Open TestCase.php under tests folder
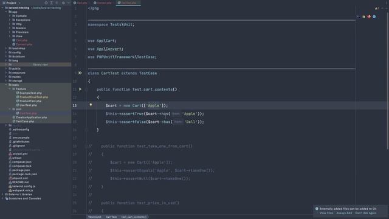 (x=25, y=122)
